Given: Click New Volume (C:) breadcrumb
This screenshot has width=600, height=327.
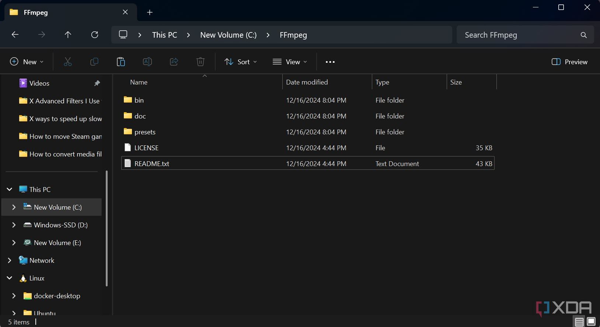Looking at the screenshot, I should coord(228,35).
